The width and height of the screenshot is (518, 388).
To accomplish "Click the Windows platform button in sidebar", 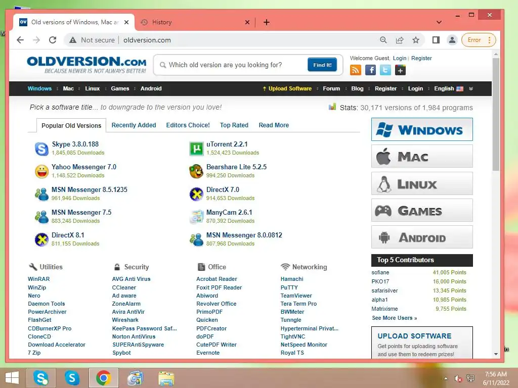I will (x=422, y=129).
